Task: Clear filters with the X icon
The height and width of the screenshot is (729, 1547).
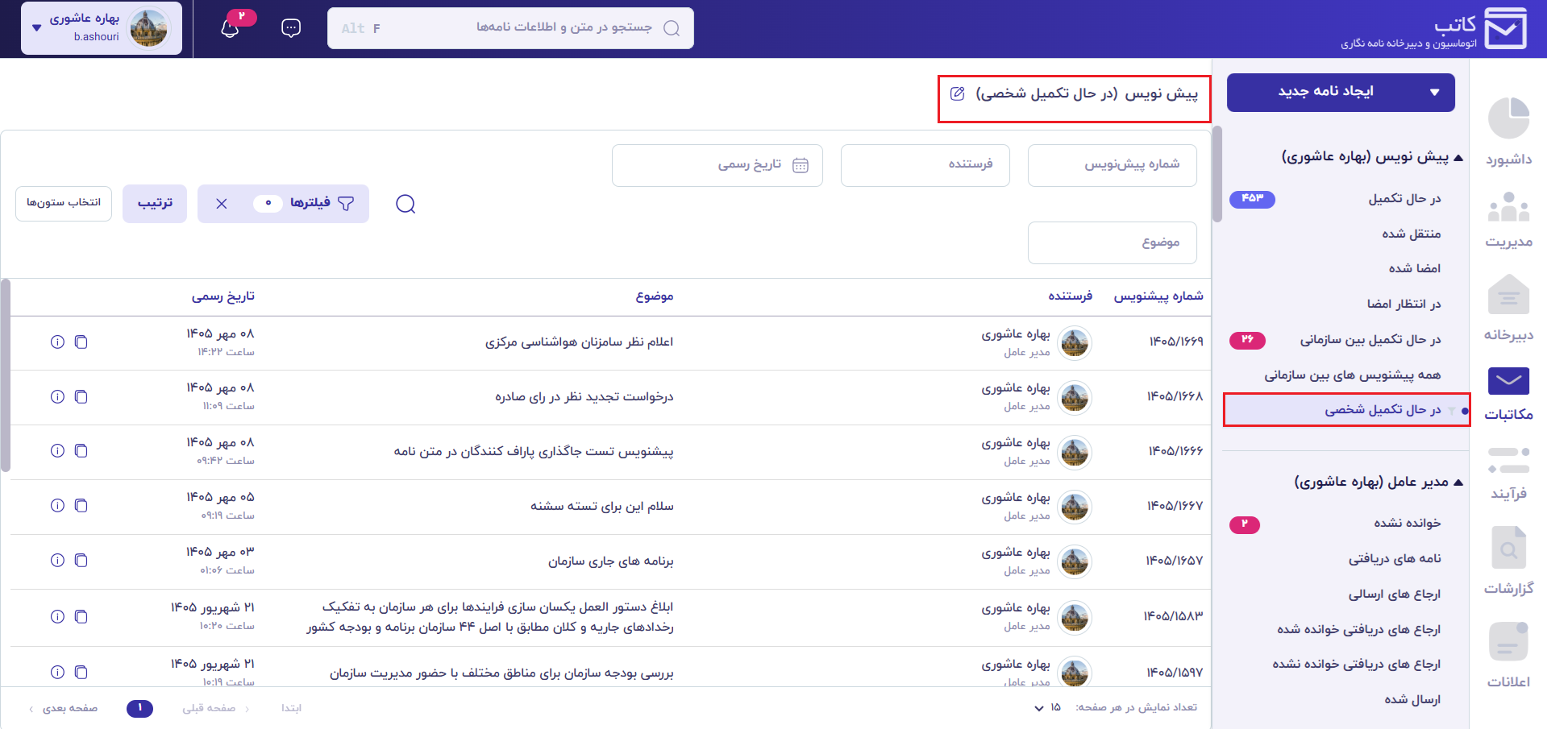Action: pyautogui.click(x=222, y=204)
